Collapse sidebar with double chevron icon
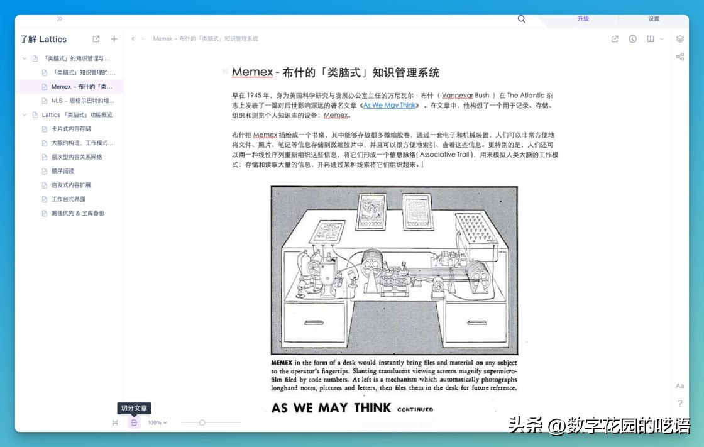Image resolution: width=704 pixels, height=447 pixels. tap(60, 19)
